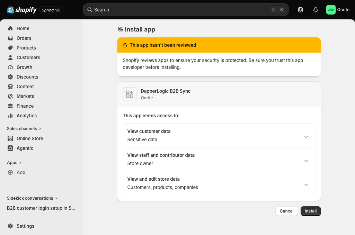
Task: Click 'This app needs access to:' text
Action: click(x=151, y=116)
